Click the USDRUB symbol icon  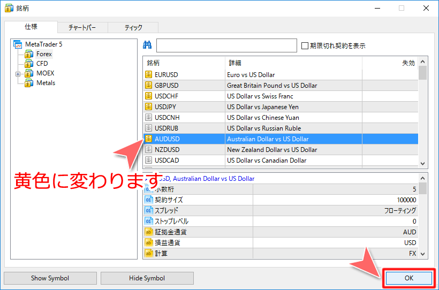tap(149, 128)
